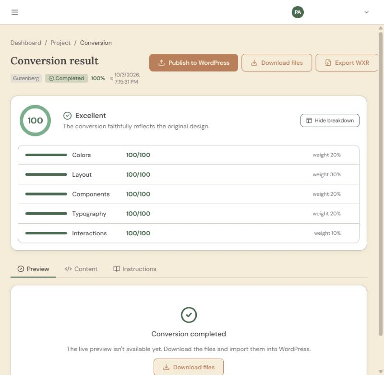
Task: Click check icon in Completed badge
Action: pos(51,78)
